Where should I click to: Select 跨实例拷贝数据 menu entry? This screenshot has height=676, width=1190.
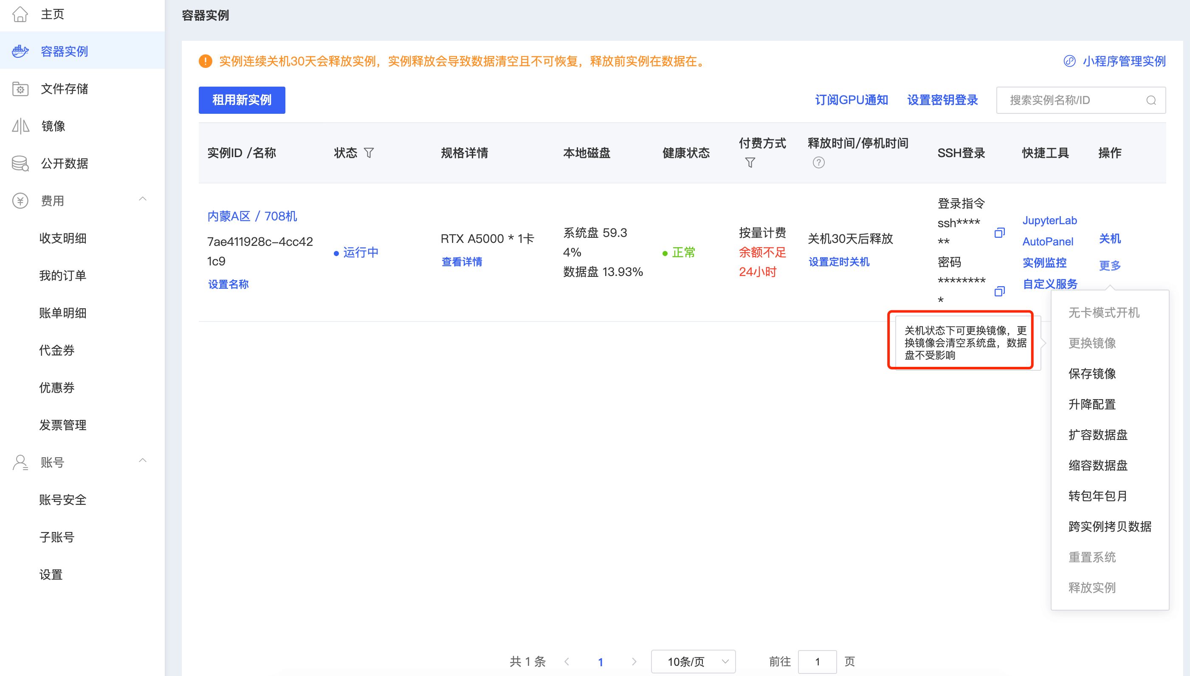tap(1109, 527)
